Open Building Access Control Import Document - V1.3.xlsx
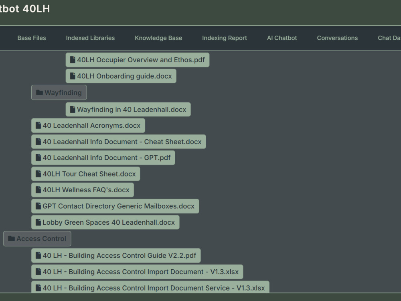The width and height of the screenshot is (401, 301). pos(137,272)
